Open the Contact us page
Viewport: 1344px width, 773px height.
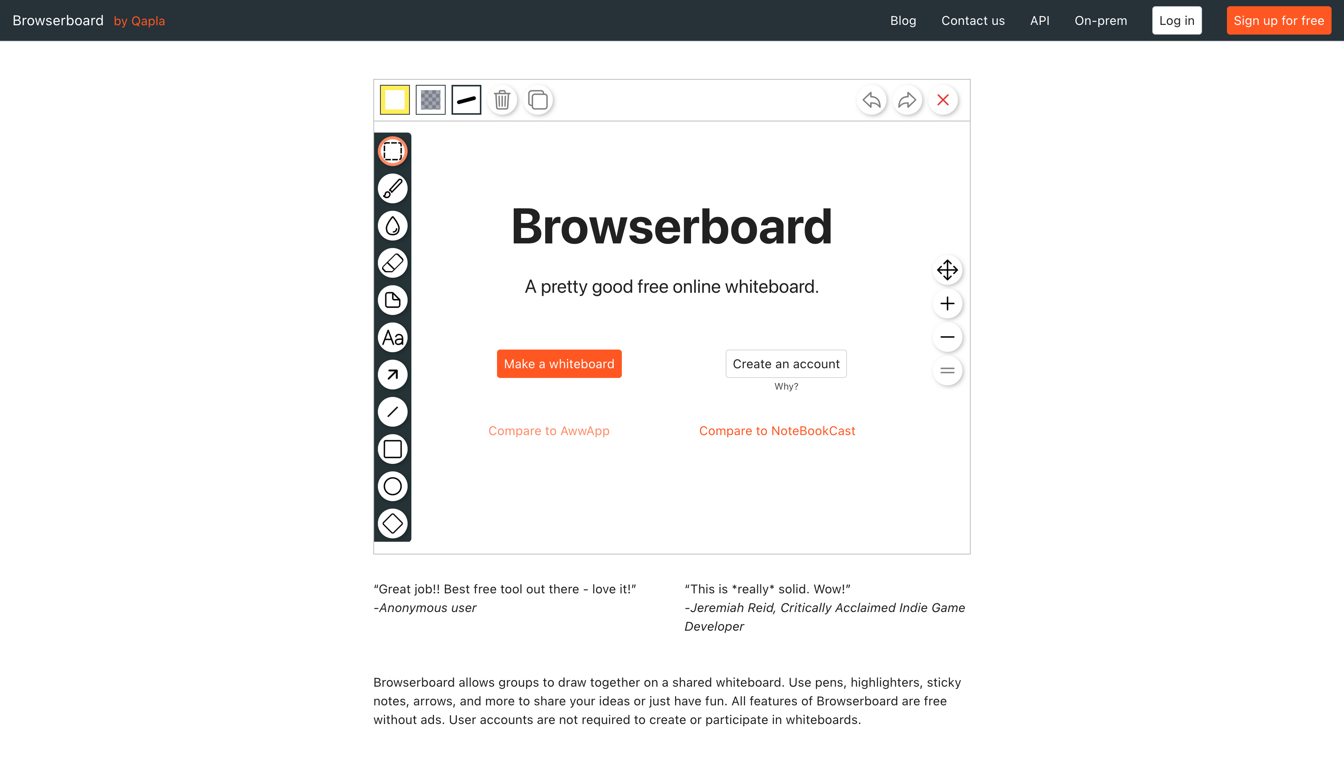pyautogui.click(x=973, y=21)
